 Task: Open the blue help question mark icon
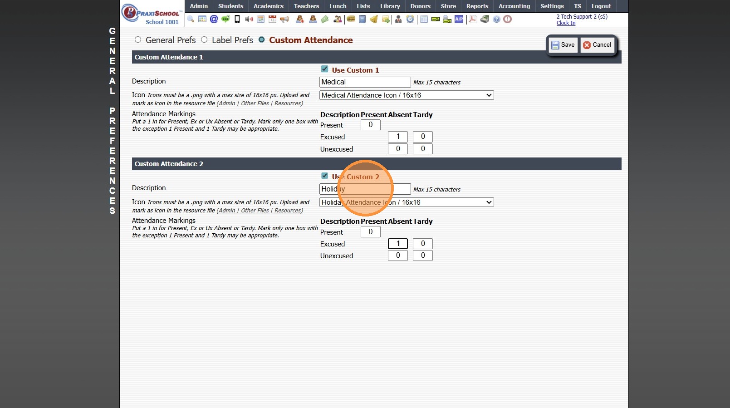point(496,19)
